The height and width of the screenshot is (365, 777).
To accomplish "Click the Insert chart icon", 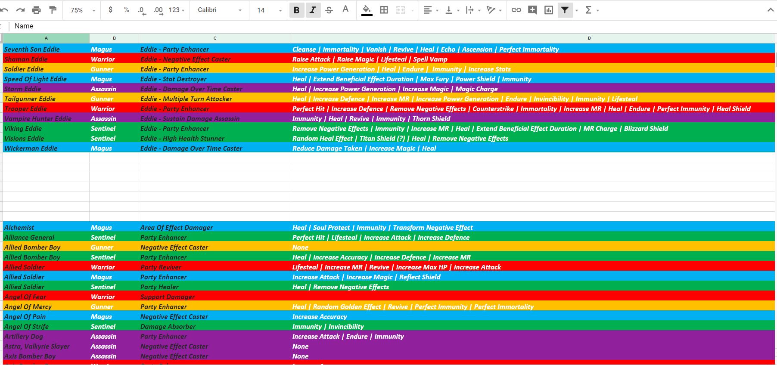I will 549,10.
